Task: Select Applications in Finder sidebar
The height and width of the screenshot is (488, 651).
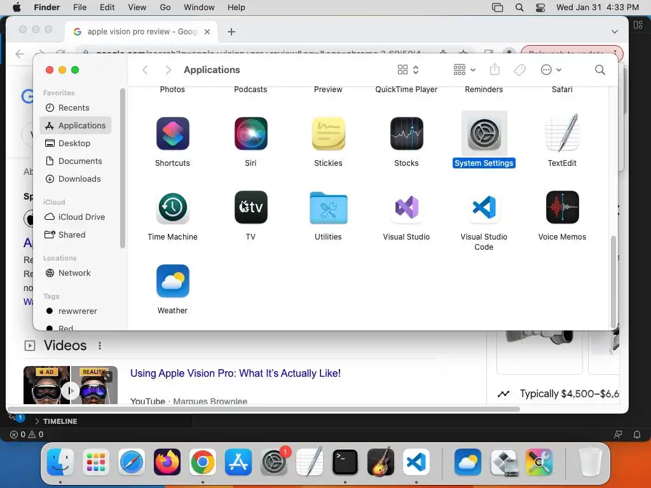Action: tap(75, 125)
